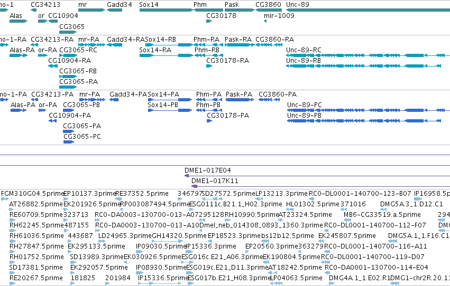Select EST AT26882.5prime
Image resolution: width=450 pixels, height=286 pixels.
[x=12, y=209]
